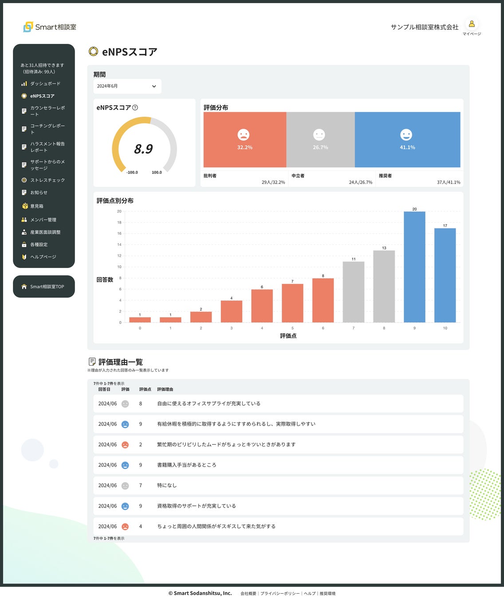Open プライバシーポリシー footer link
Screen dimensions: 504x599
(280, 593)
